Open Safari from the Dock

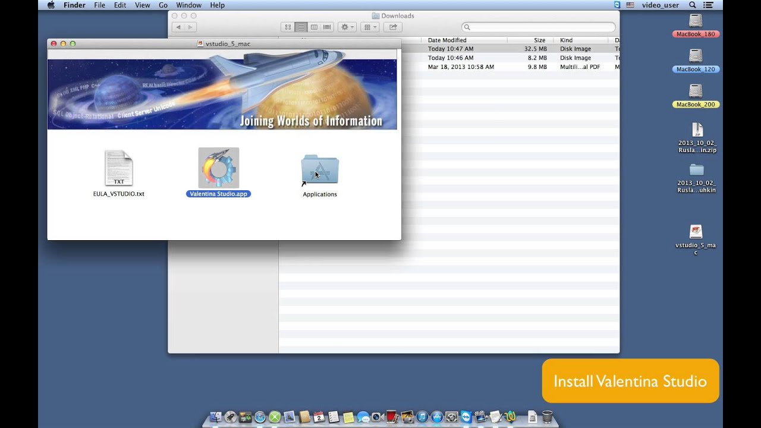point(260,417)
